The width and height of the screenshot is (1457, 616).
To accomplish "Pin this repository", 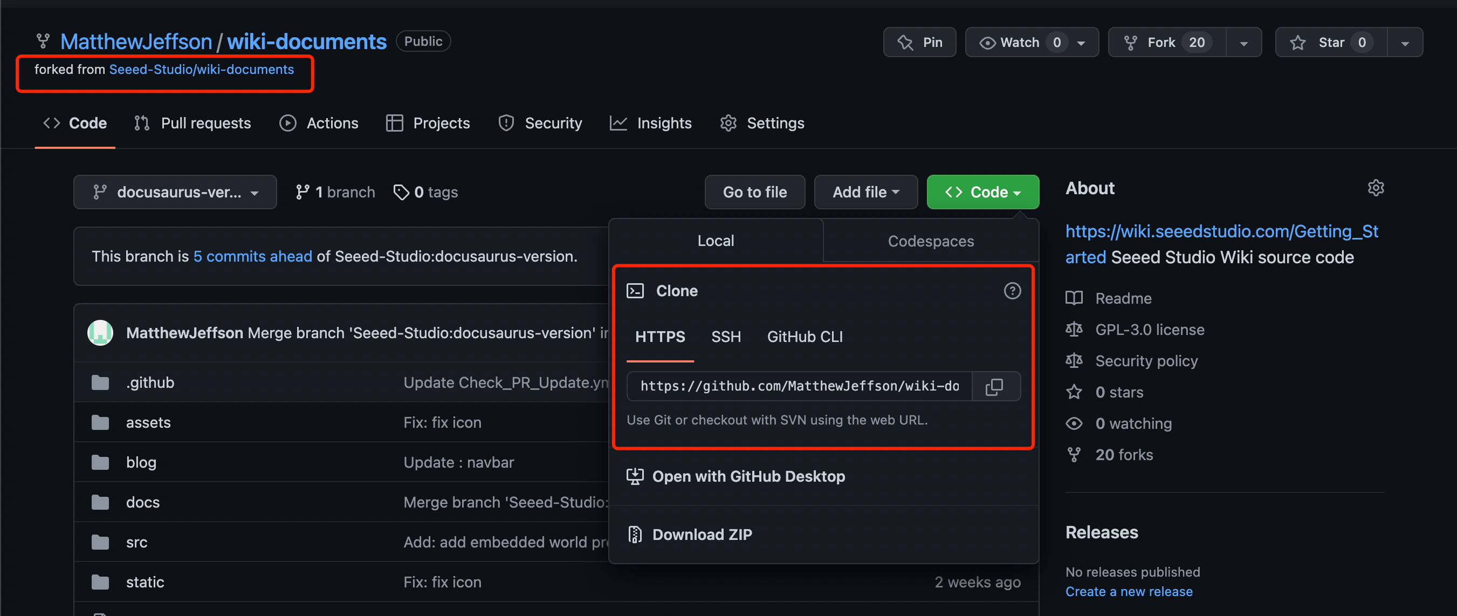I will click(x=920, y=43).
